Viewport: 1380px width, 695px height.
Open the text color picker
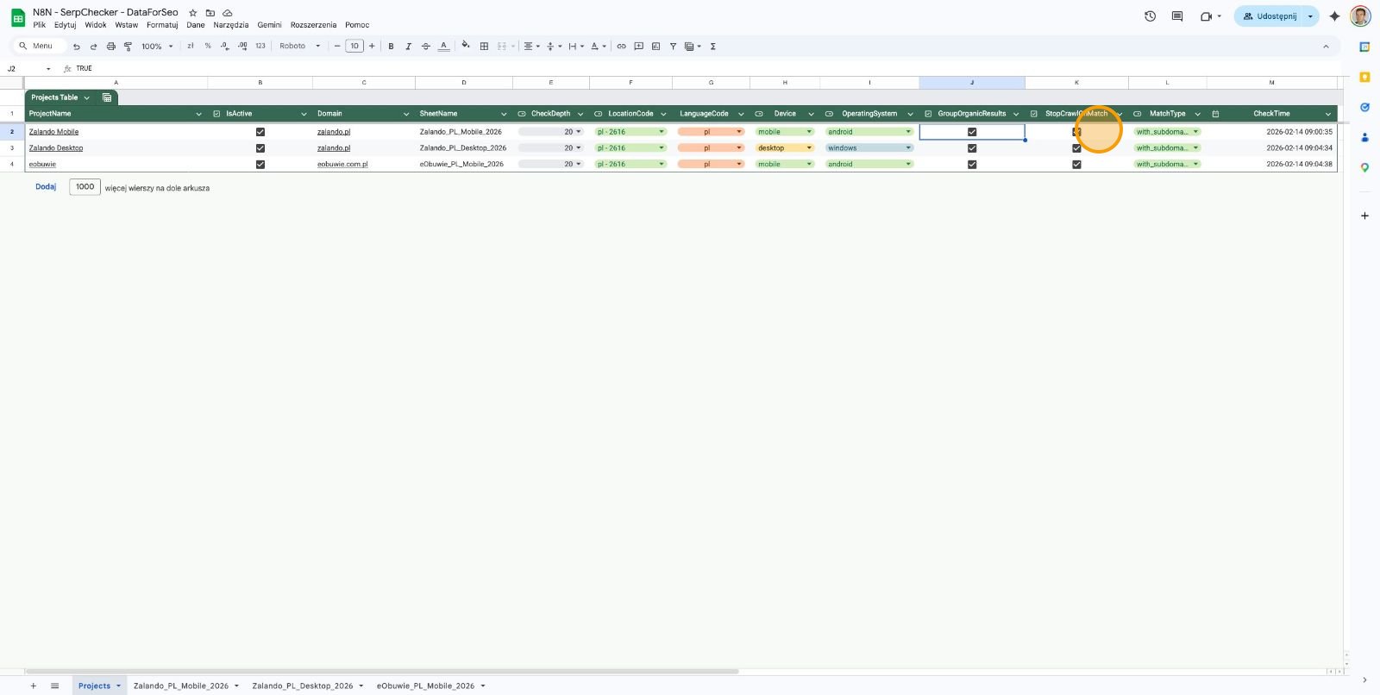(443, 47)
